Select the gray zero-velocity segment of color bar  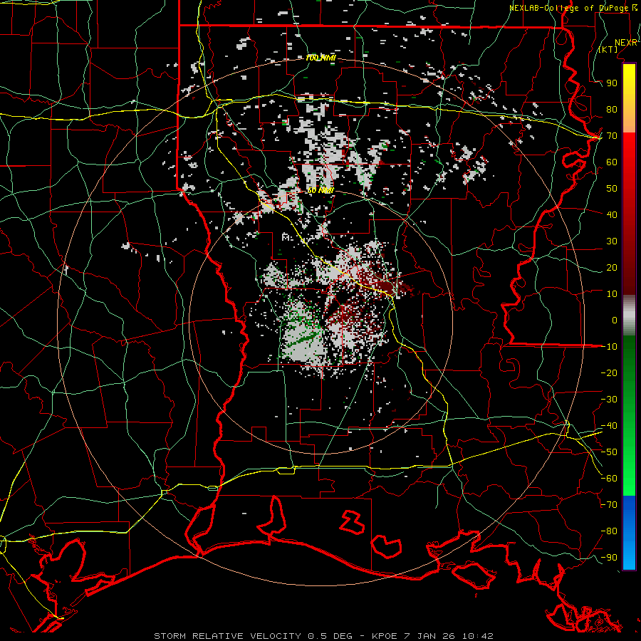coord(629,316)
